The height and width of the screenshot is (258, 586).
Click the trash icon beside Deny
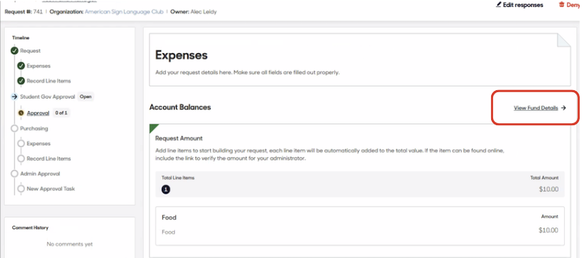coord(561,5)
